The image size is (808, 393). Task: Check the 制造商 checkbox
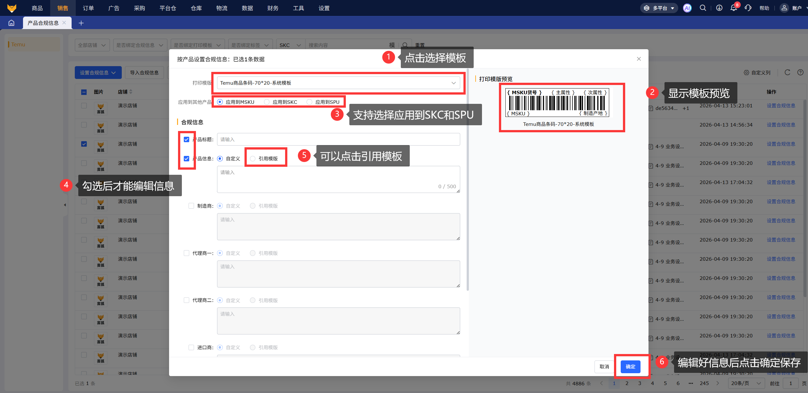[191, 206]
